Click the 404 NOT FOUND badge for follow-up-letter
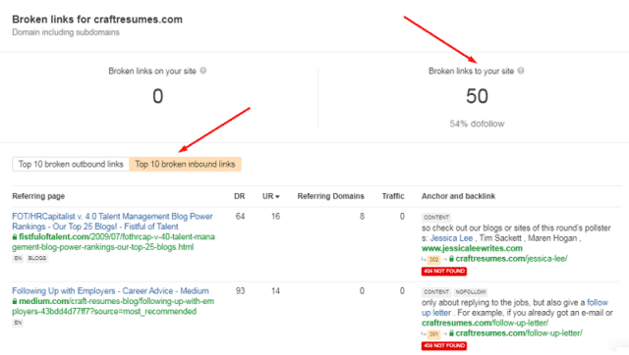The width and height of the screenshot is (629, 355). coord(444,345)
